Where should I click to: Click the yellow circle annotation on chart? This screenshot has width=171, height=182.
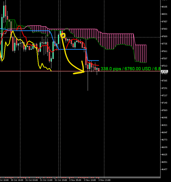coord(63,35)
